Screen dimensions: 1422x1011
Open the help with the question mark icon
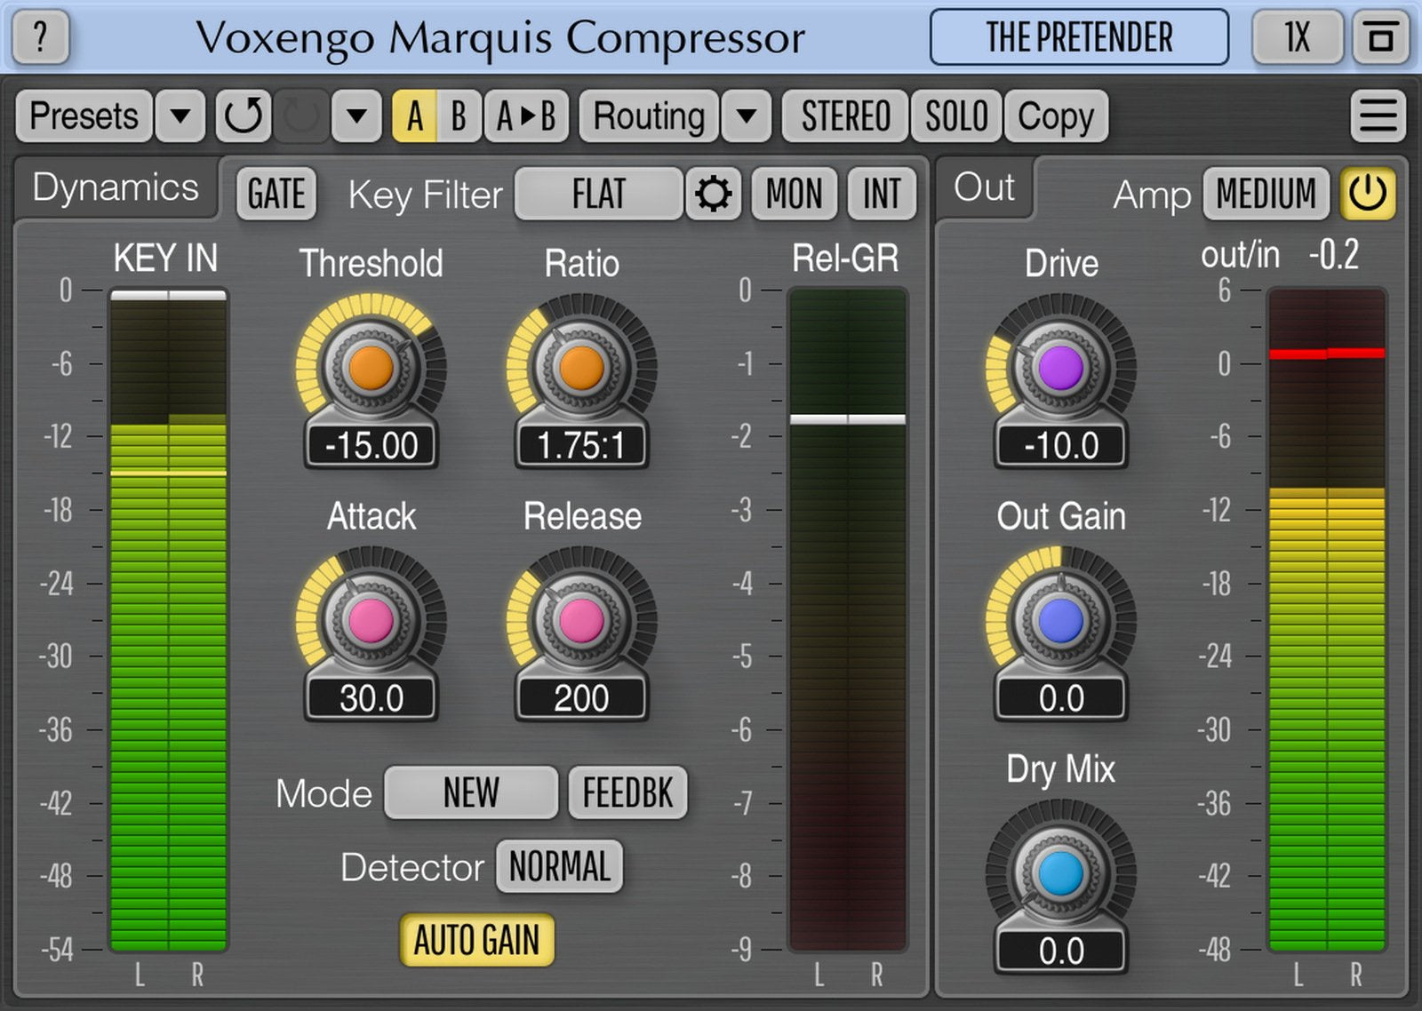(39, 37)
